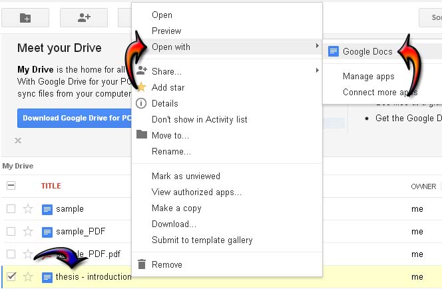Click the share people-plus toolbar button
The width and height of the screenshot is (442, 291).
click(x=84, y=18)
